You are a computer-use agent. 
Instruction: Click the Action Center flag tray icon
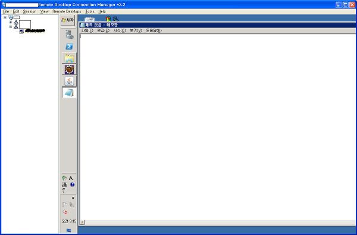[x=65, y=205]
